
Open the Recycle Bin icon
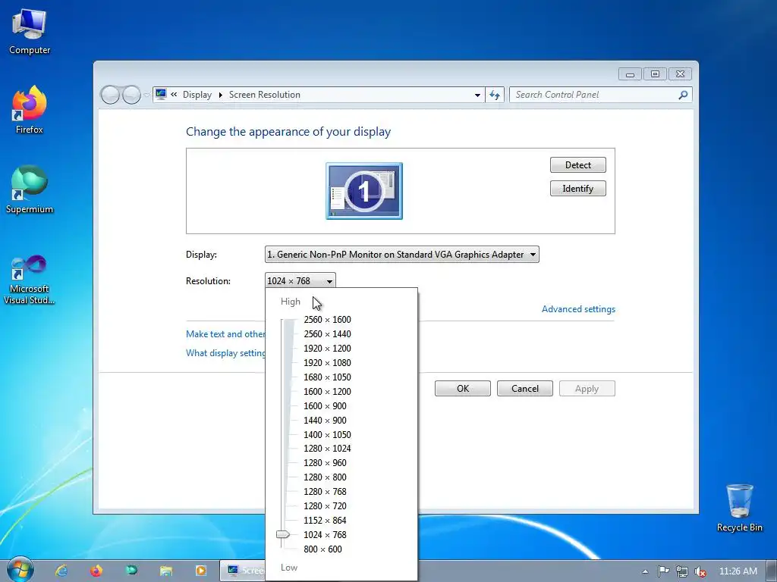pyautogui.click(x=739, y=508)
